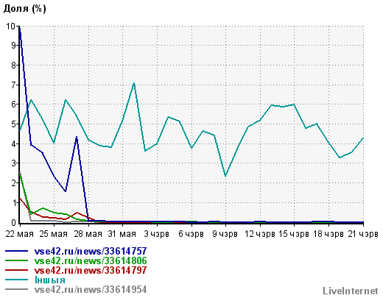383x298 pixels.
Task: Open the vse42.ru/news/33614806 legend link
Action: coord(91,260)
